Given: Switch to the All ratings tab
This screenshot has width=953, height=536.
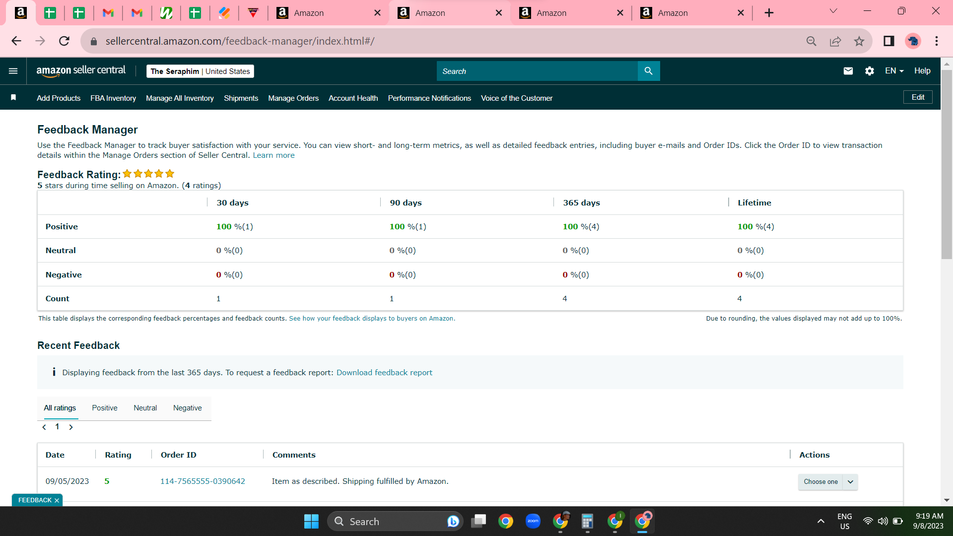Looking at the screenshot, I should pos(60,408).
